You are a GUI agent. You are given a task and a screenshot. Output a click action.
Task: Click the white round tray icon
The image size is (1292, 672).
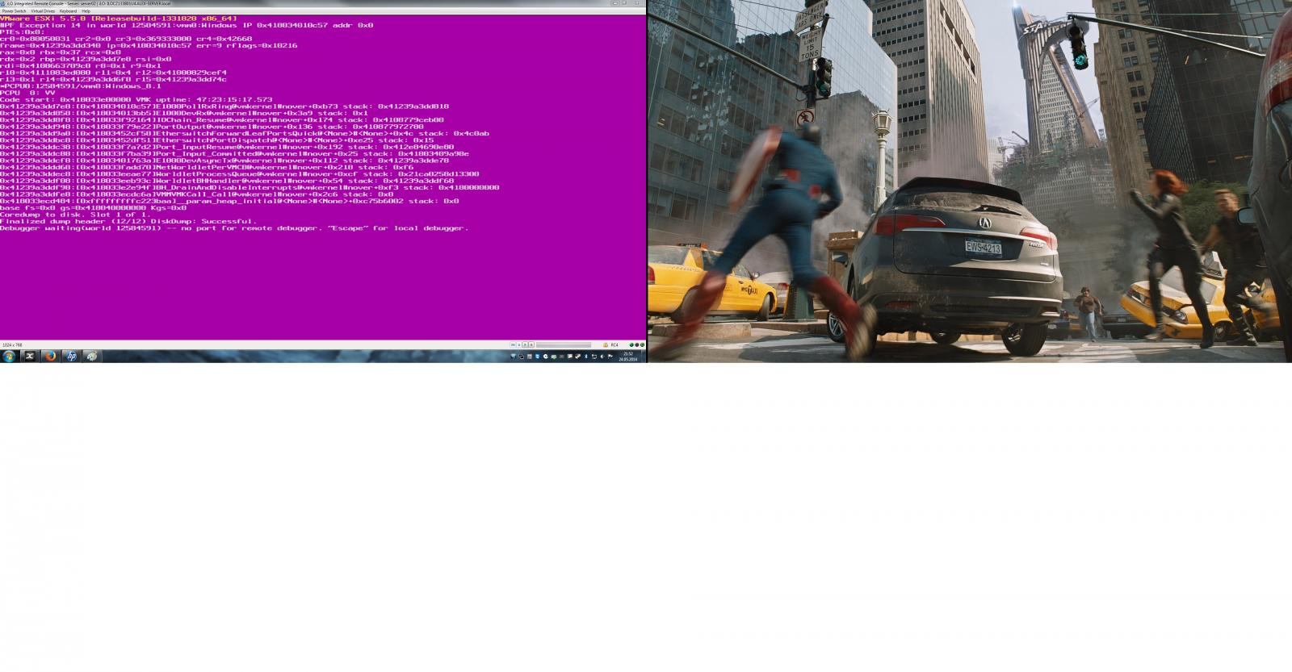pos(546,357)
